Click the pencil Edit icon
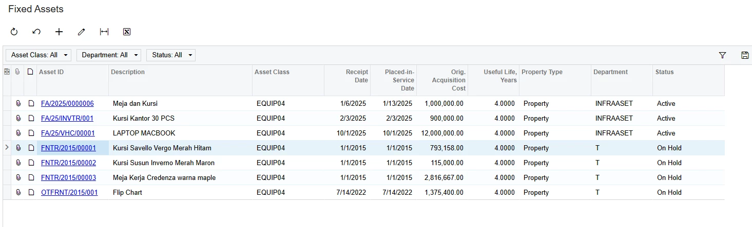Screen dimensions: 752x227 (81, 32)
